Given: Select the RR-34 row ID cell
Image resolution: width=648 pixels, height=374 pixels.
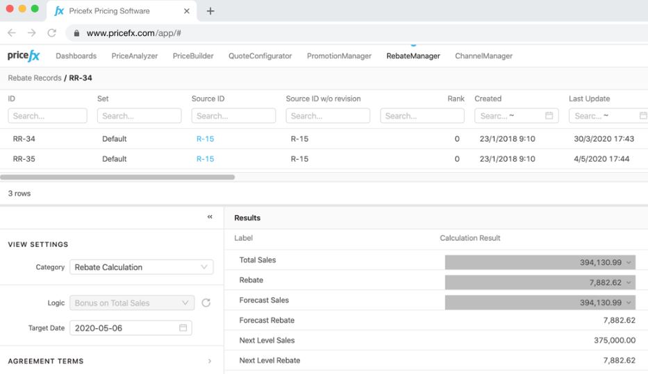Looking at the screenshot, I should (x=24, y=139).
